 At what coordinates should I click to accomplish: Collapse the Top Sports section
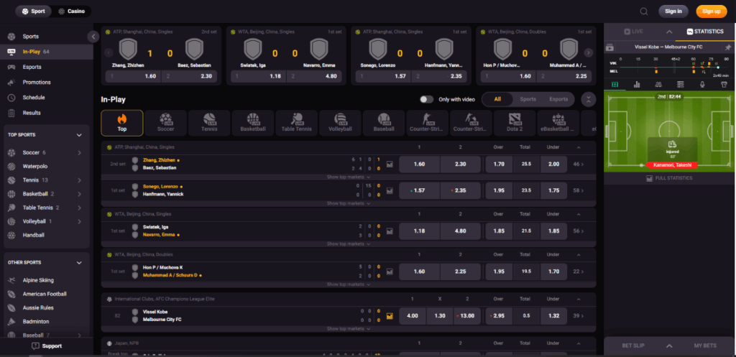click(x=79, y=134)
